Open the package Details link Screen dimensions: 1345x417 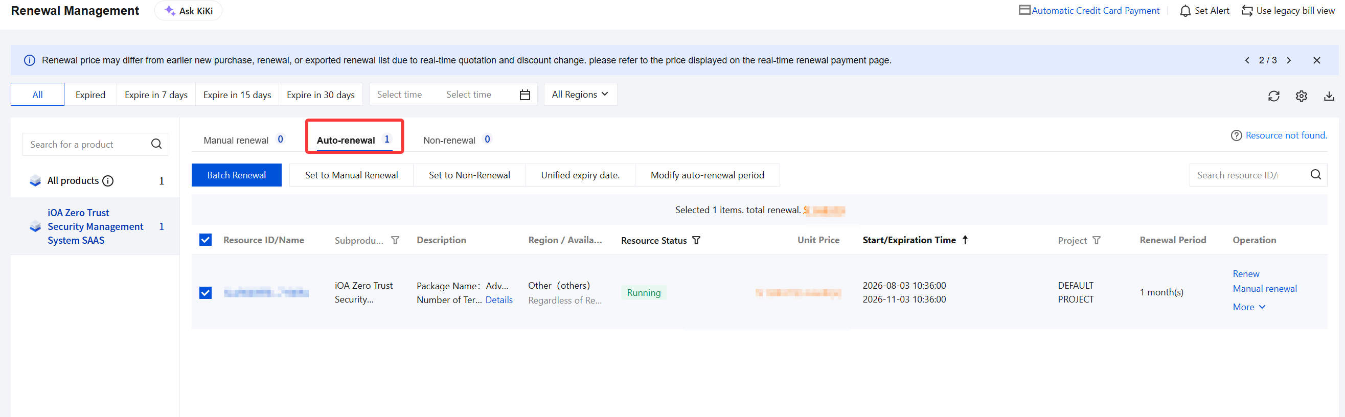click(498, 299)
